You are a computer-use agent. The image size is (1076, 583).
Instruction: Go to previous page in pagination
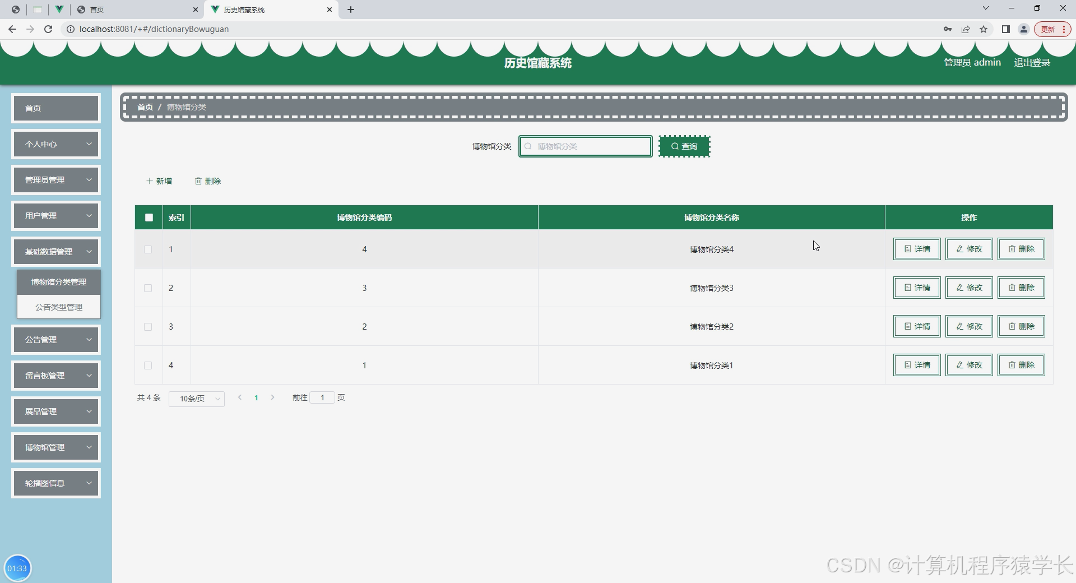coord(240,397)
